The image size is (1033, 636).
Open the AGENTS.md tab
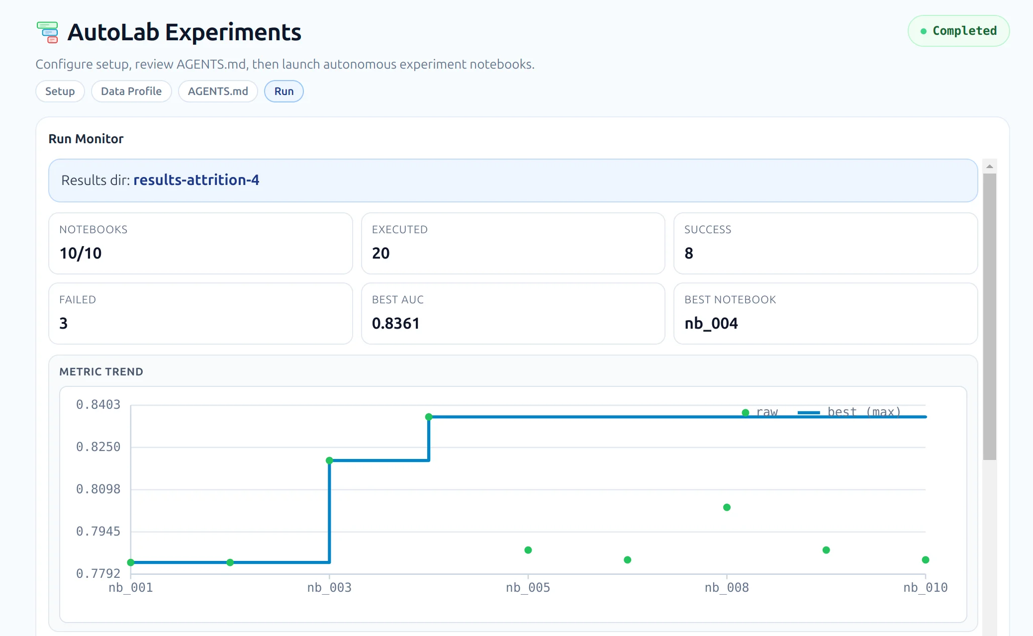218,91
